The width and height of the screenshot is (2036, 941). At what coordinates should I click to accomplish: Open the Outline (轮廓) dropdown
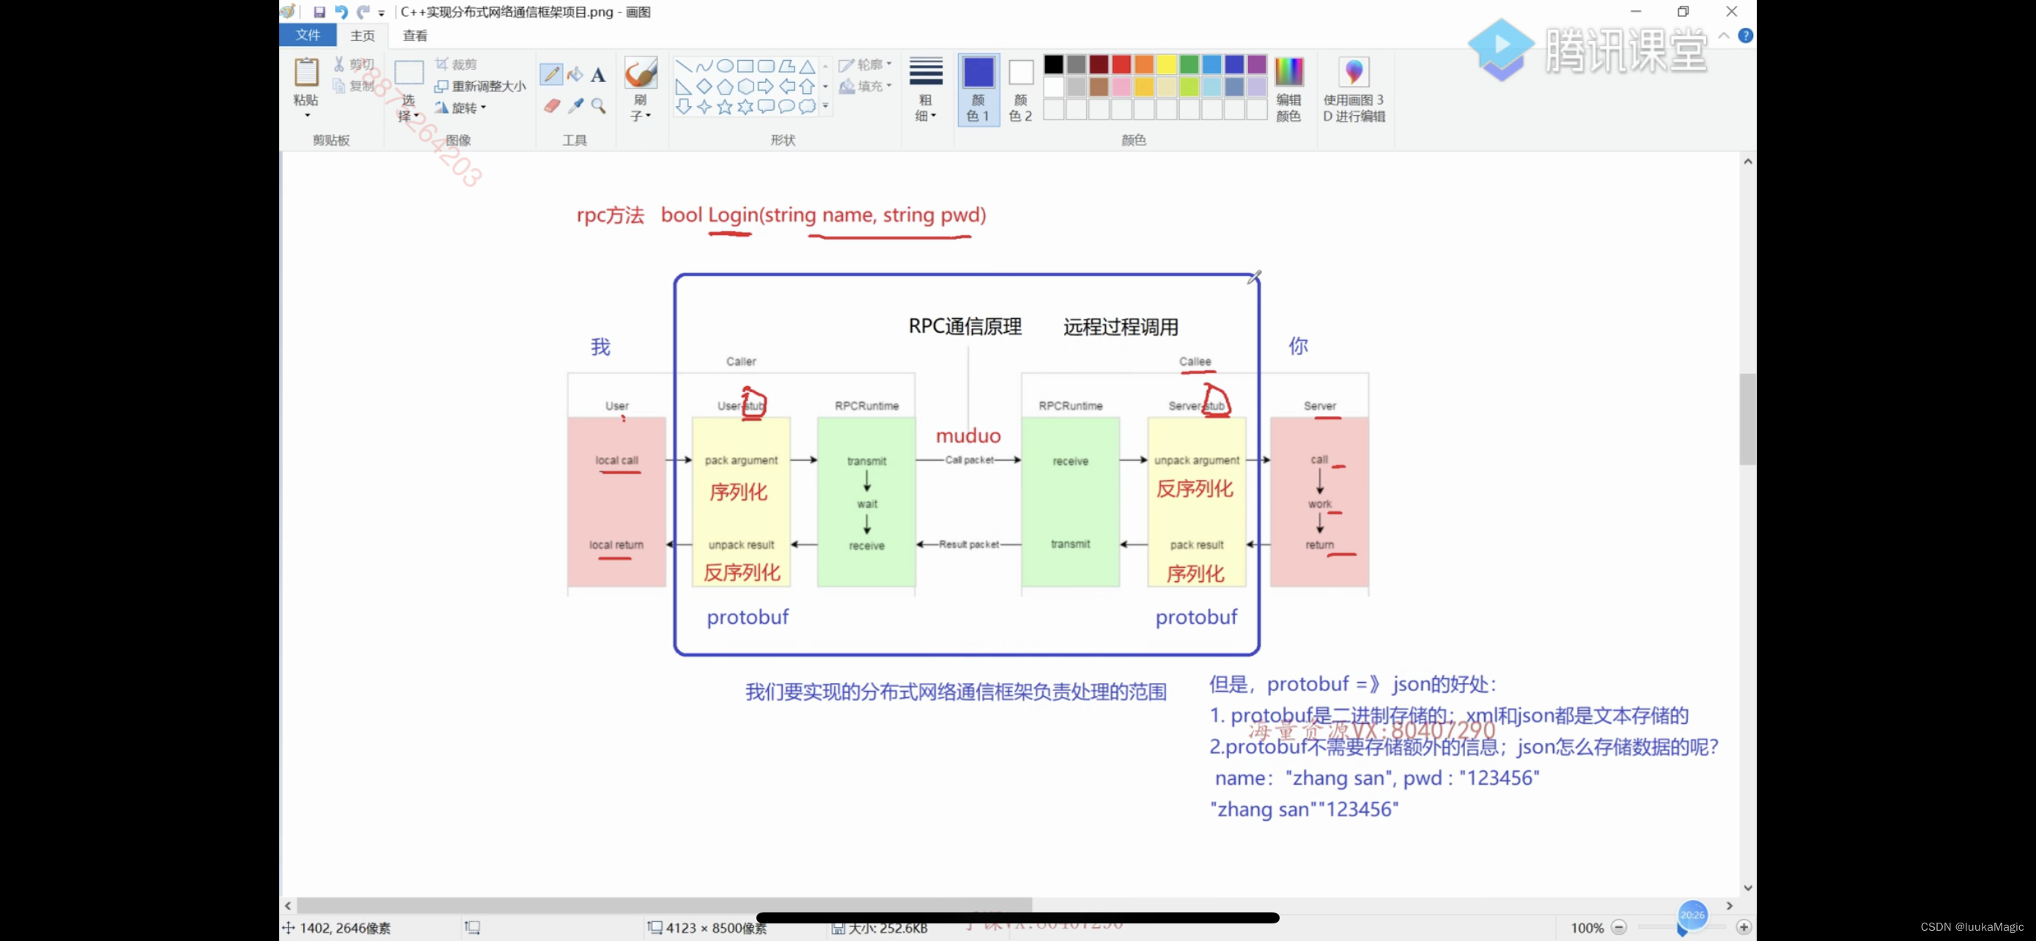(x=866, y=64)
